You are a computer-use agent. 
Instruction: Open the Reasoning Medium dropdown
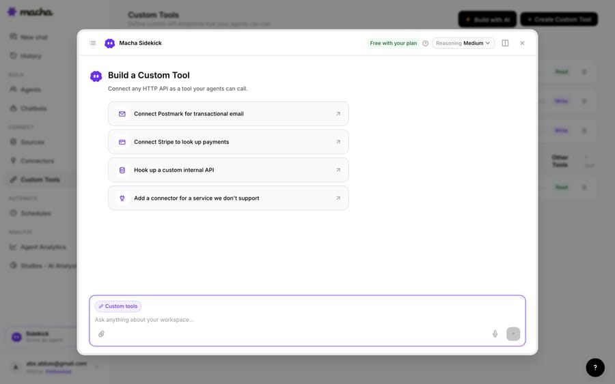(x=463, y=43)
